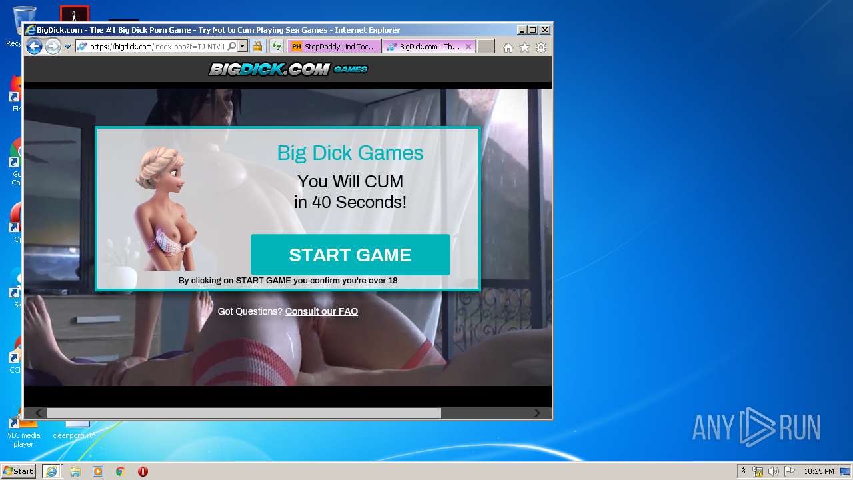Go back with the Internet Explorer back arrow

tap(34, 47)
